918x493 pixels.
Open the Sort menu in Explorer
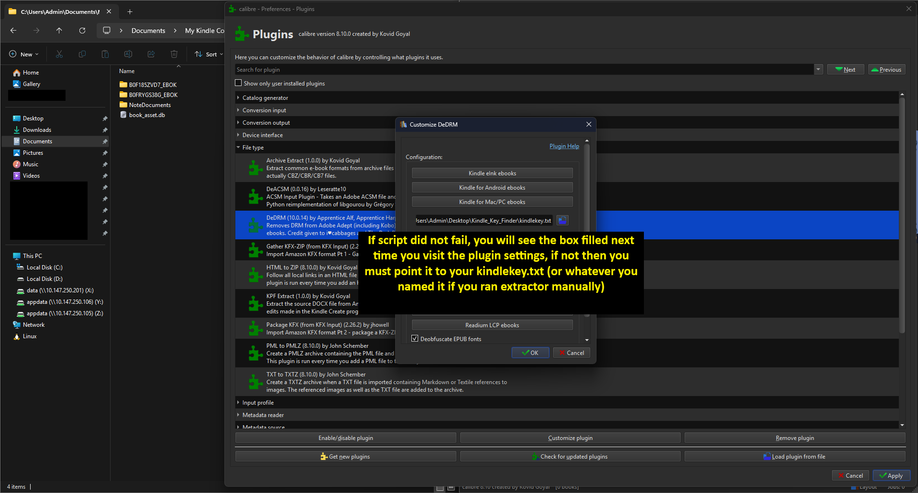click(x=209, y=54)
